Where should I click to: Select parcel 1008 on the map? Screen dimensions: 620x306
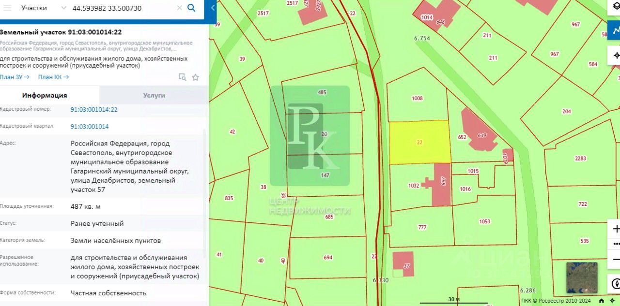click(x=417, y=98)
